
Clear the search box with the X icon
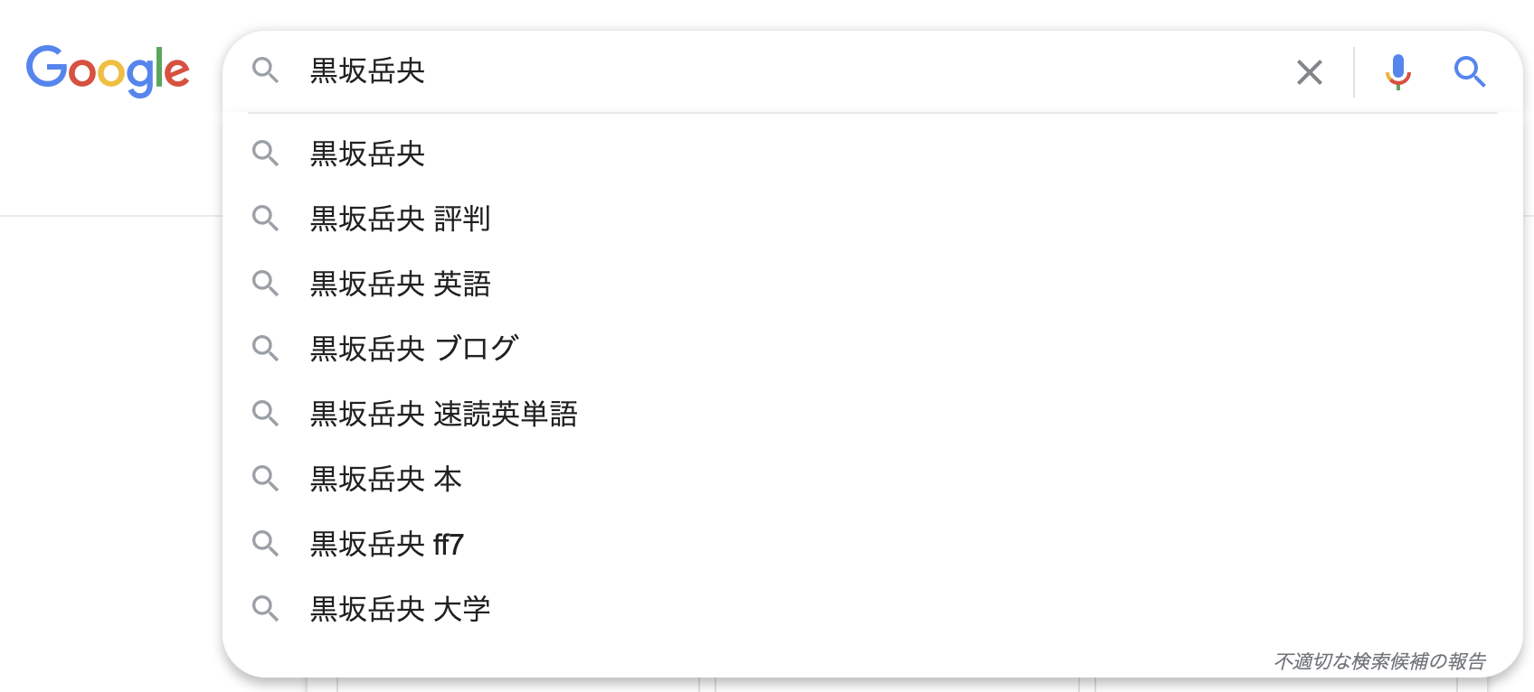pos(1309,71)
